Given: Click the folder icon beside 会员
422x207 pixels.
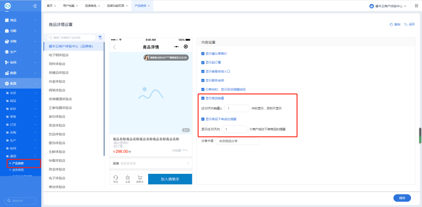Looking at the screenshot, I should tap(7, 93).
